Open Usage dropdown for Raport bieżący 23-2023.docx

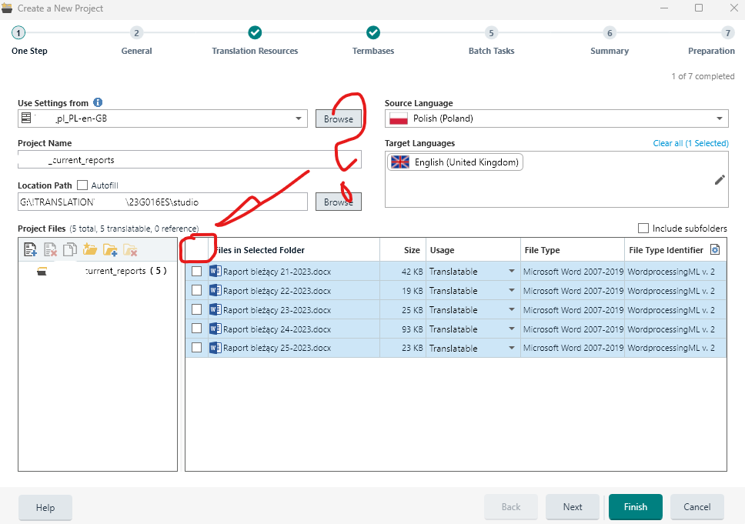(511, 309)
